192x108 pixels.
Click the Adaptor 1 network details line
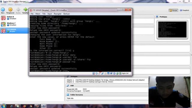pyautogui.click(x=106, y=80)
